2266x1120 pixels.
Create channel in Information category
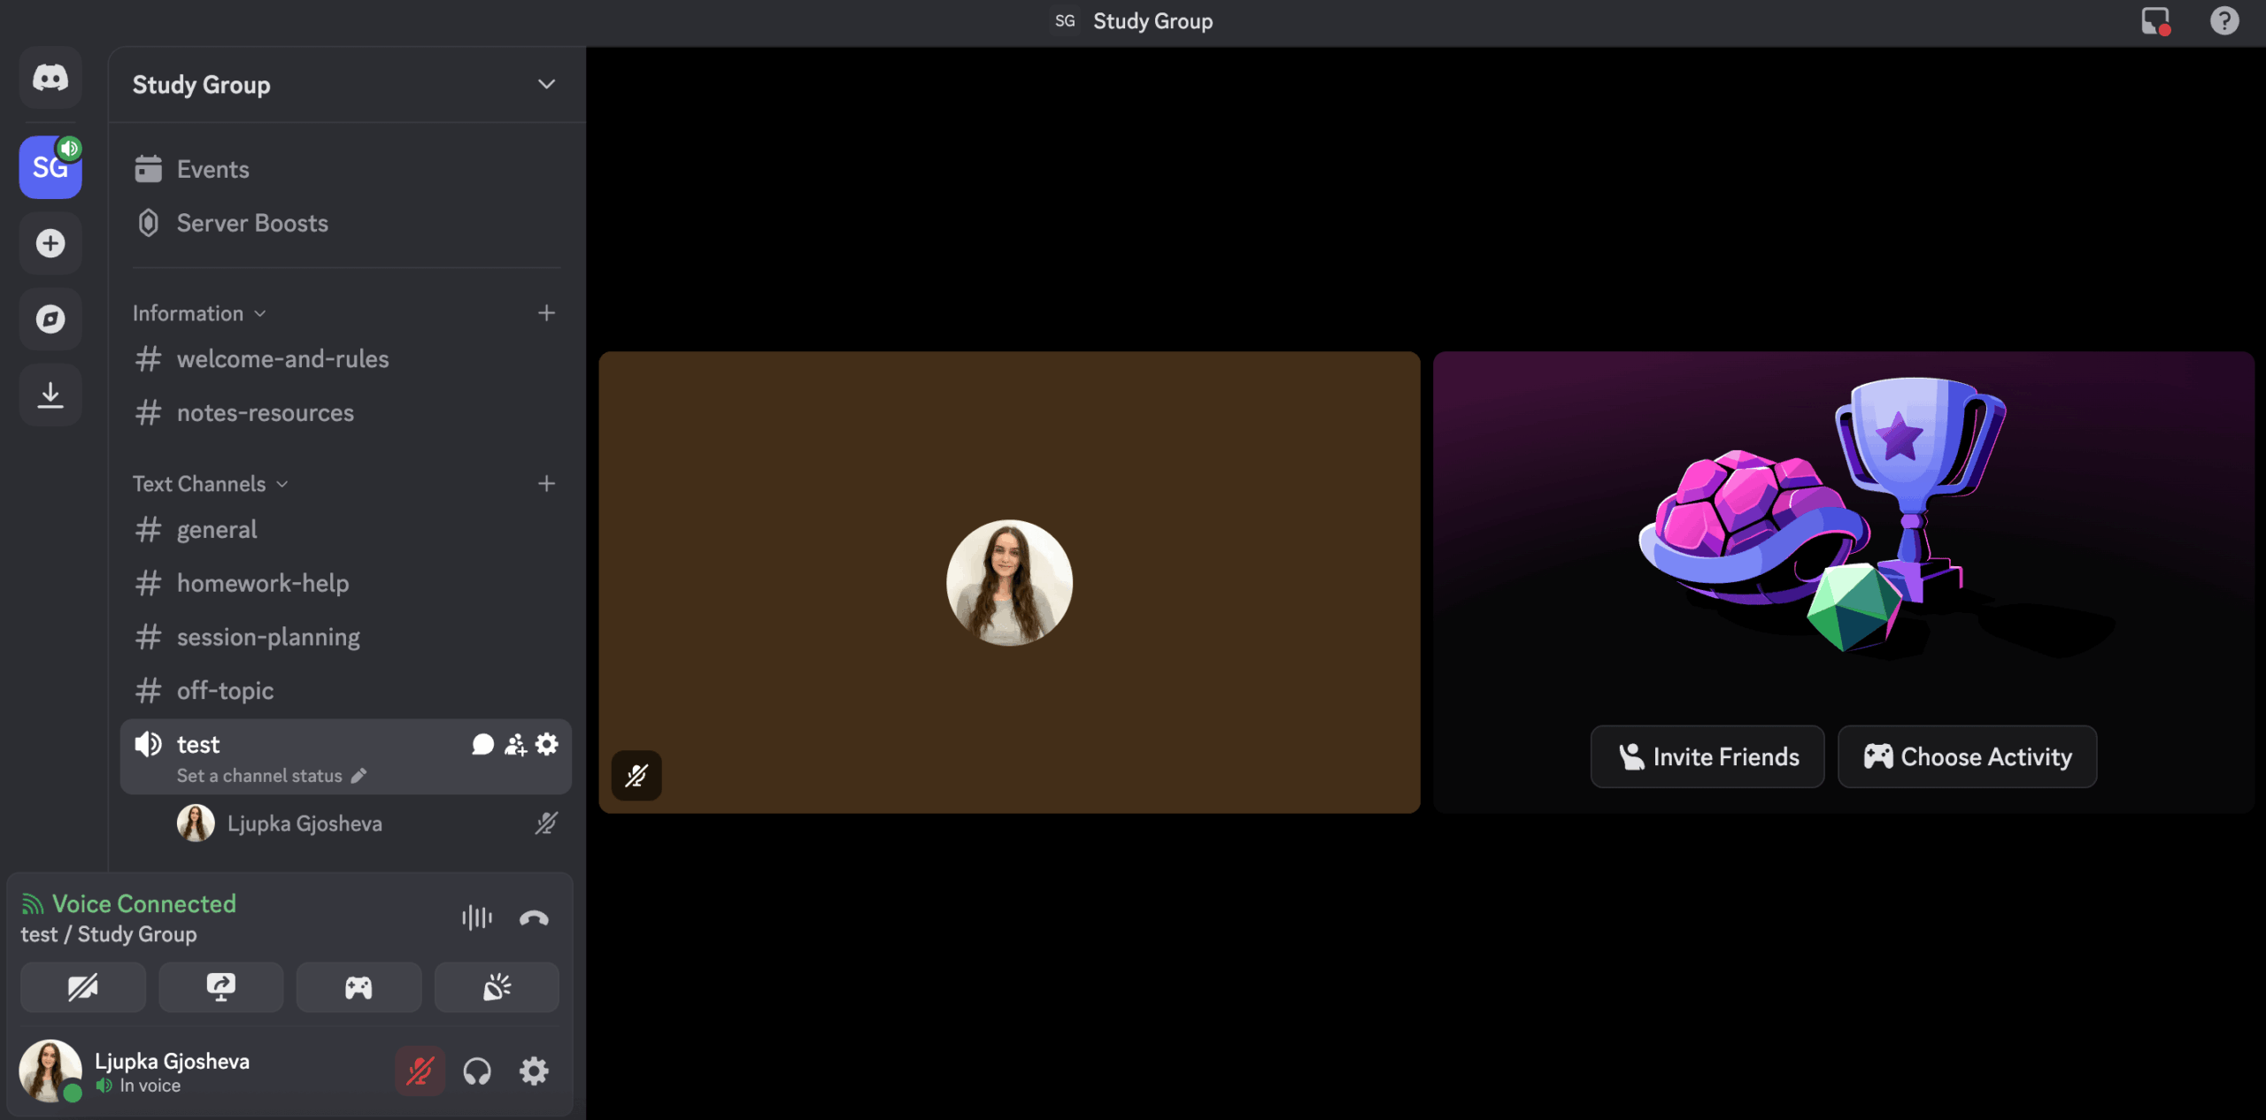(x=546, y=313)
